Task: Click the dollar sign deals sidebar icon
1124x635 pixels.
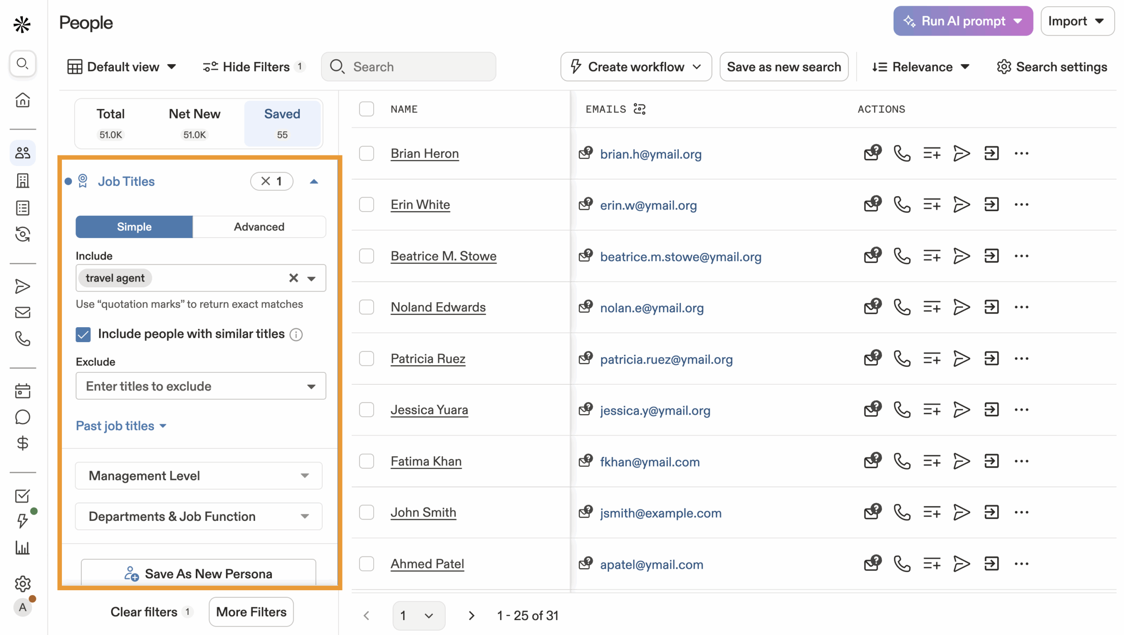Action: (x=22, y=443)
